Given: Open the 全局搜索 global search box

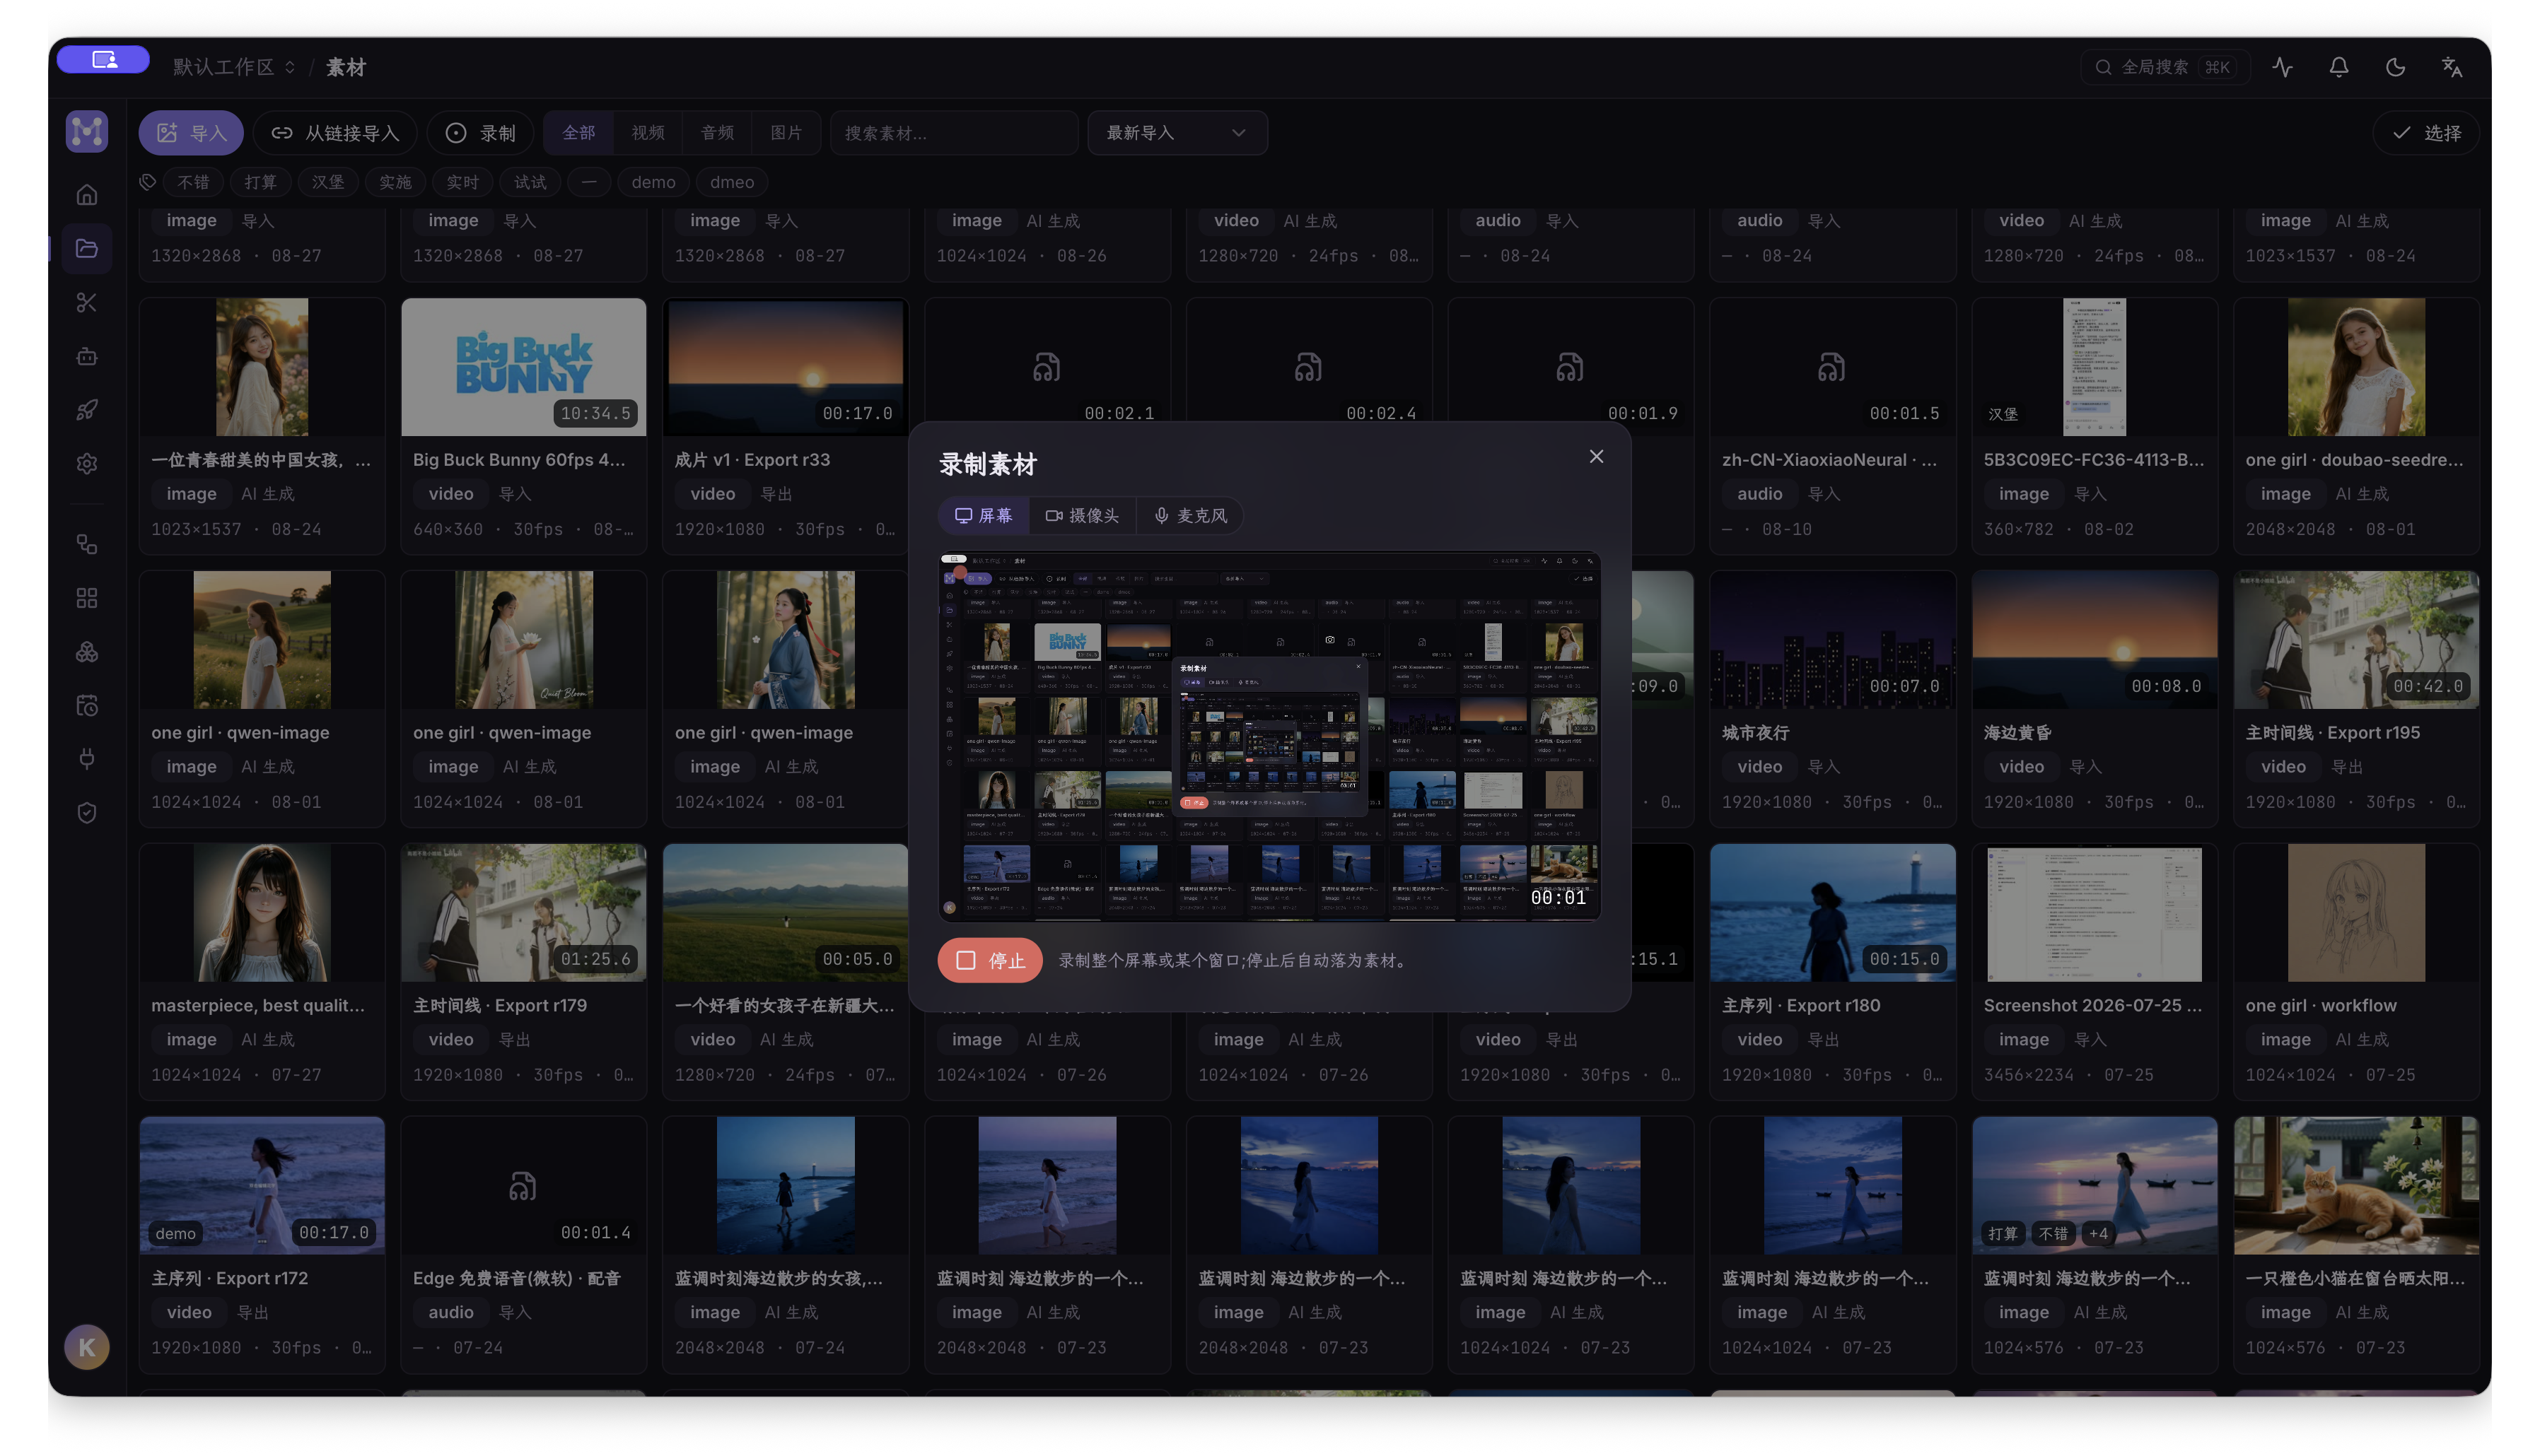Looking at the screenshot, I should click(x=2165, y=67).
